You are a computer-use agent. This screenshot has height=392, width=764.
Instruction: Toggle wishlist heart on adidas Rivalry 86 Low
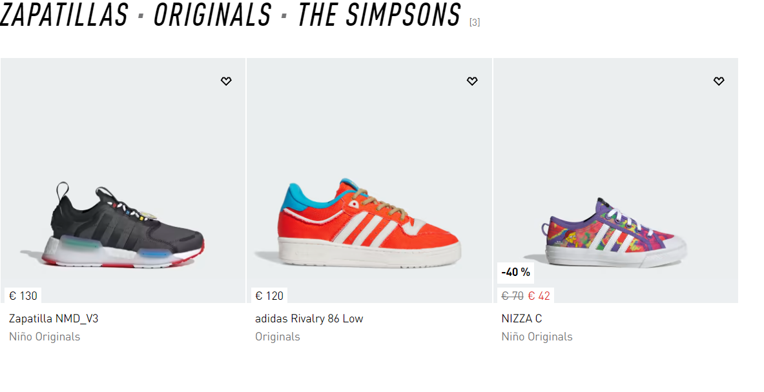472,81
